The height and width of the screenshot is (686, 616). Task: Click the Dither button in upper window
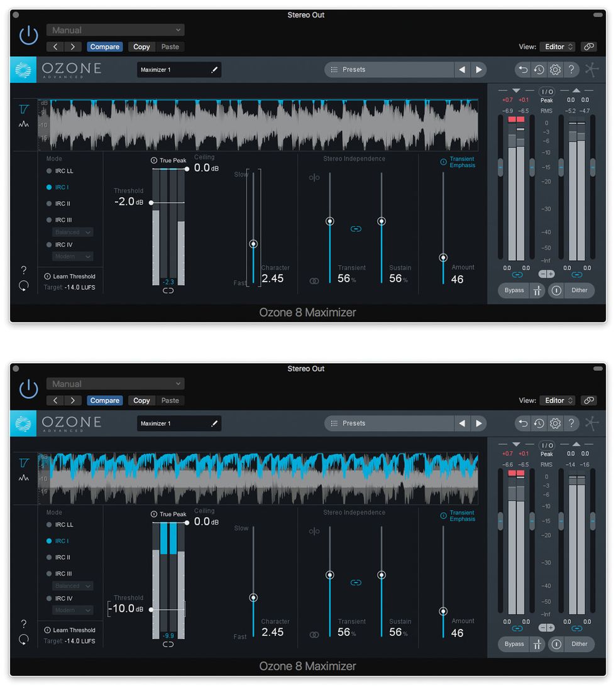click(x=579, y=290)
